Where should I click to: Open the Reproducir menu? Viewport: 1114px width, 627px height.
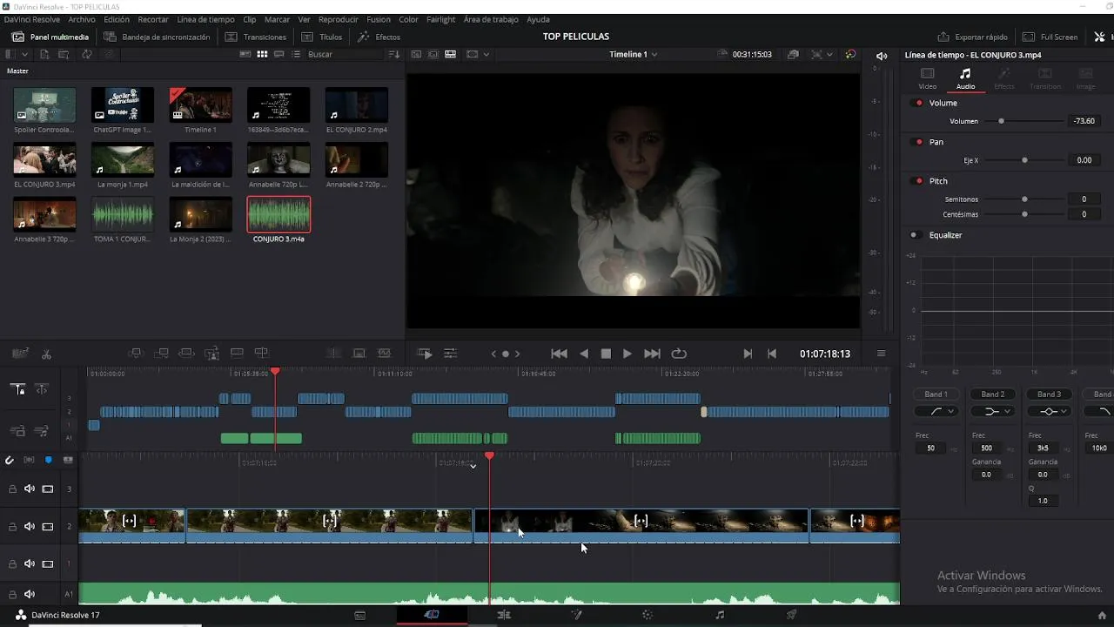338,19
